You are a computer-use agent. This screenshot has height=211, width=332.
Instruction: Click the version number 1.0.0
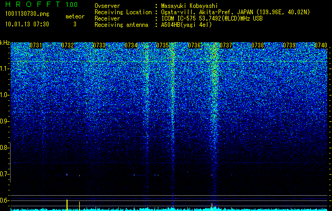pos(71,4)
